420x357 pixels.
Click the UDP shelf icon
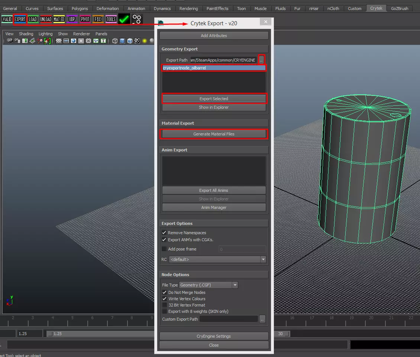click(72, 19)
